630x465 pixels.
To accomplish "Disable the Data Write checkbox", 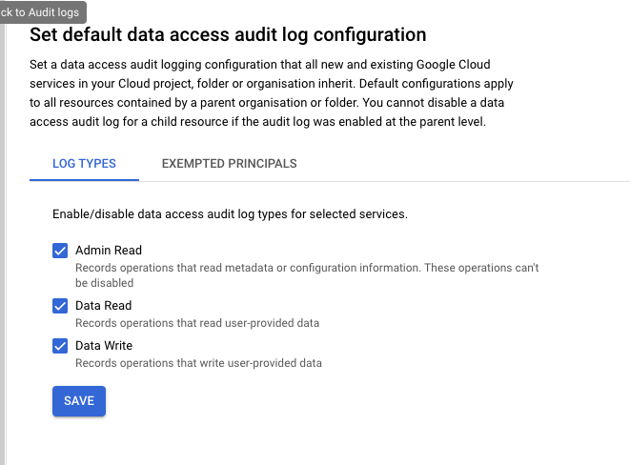I will pos(60,346).
